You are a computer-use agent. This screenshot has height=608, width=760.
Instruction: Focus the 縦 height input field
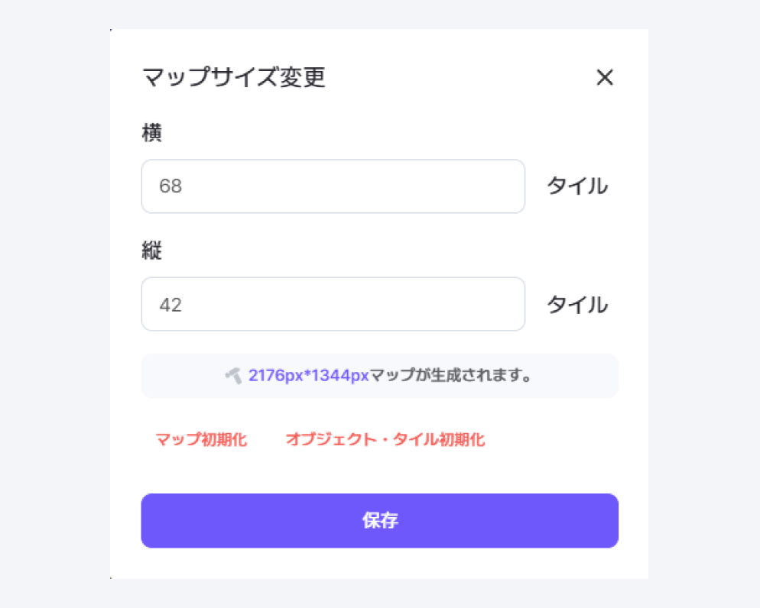coord(333,304)
